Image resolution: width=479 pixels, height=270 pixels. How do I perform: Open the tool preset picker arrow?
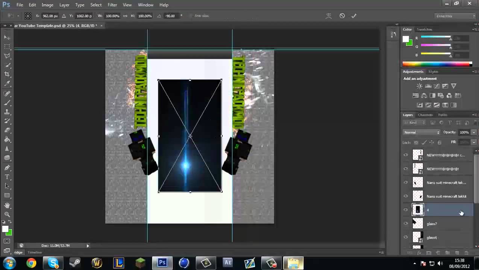point(18,16)
